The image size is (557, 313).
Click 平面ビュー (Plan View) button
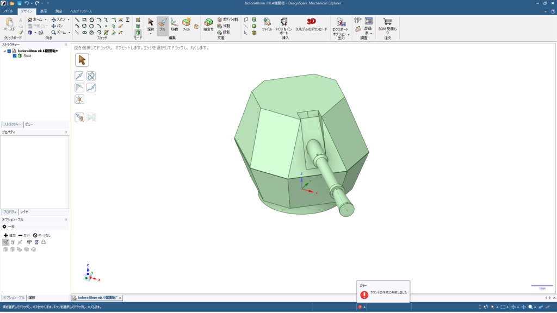pyautogui.click(x=38, y=26)
